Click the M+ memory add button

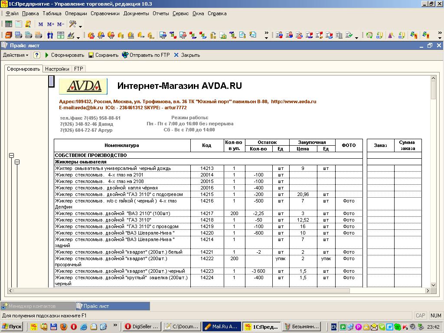click(x=51, y=24)
